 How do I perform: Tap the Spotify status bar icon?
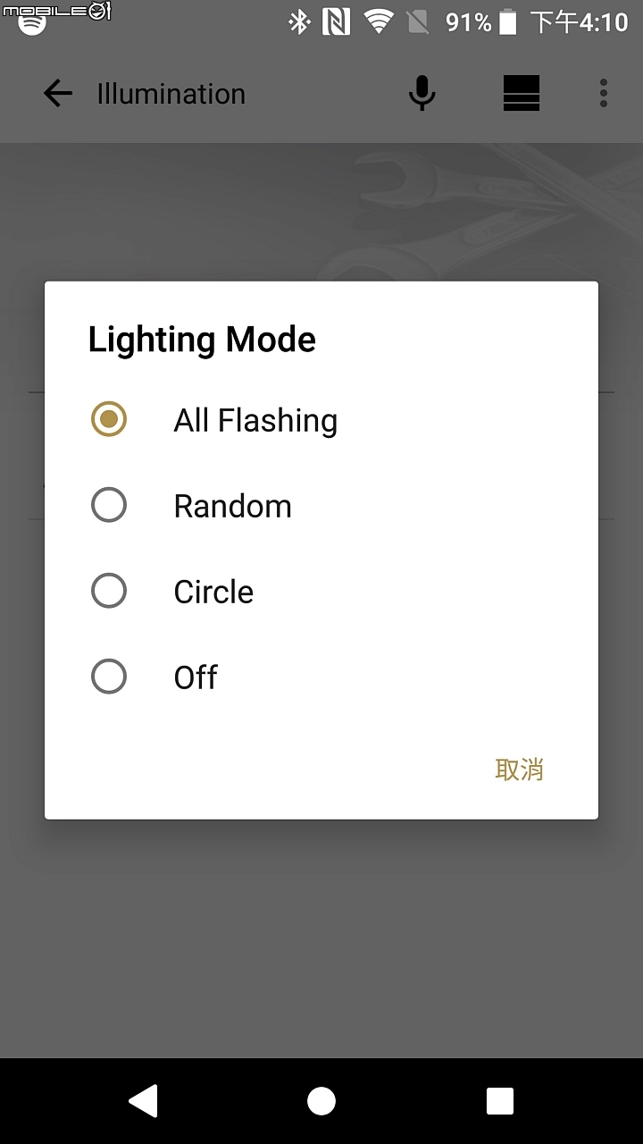pos(32,24)
